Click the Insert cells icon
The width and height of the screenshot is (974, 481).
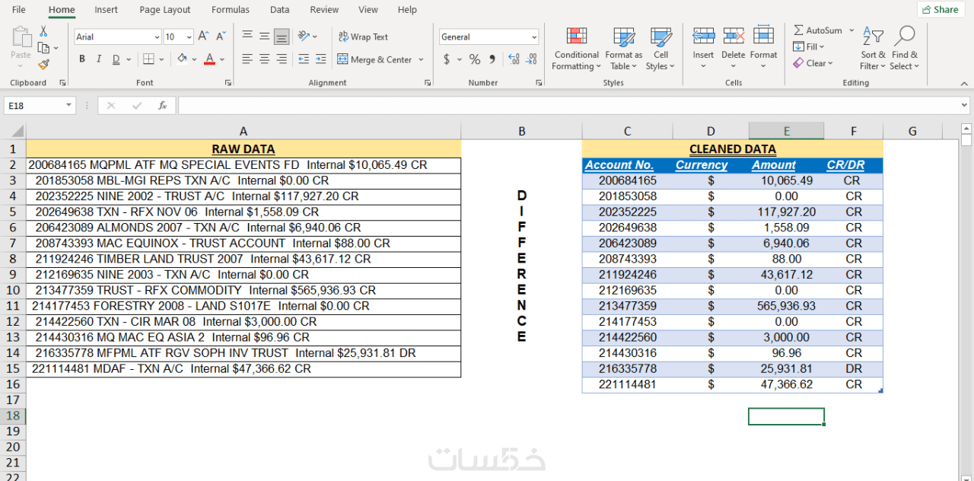tap(703, 37)
